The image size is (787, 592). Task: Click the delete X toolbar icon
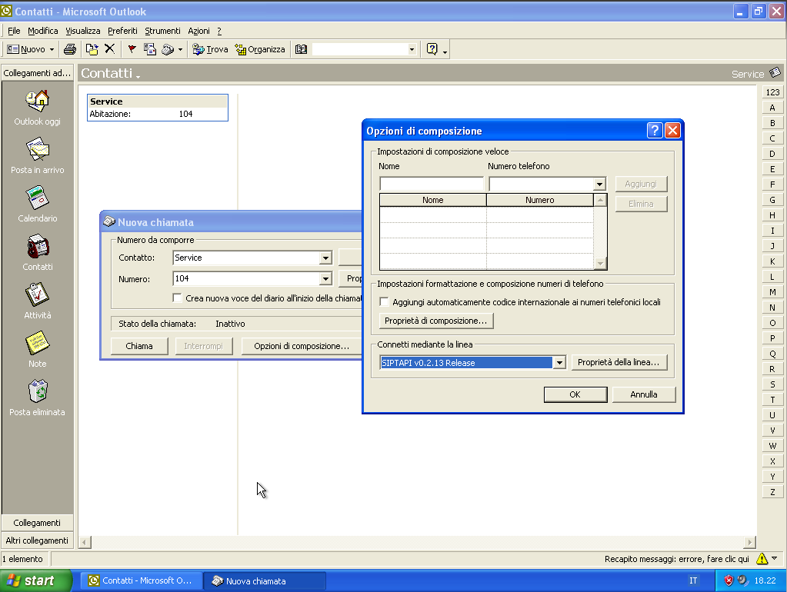pos(109,48)
